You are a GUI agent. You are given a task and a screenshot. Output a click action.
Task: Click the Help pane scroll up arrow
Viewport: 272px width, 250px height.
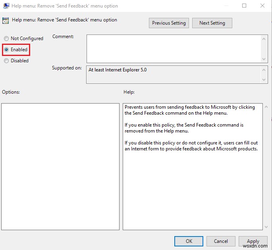pyautogui.click(x=266, y=107)
